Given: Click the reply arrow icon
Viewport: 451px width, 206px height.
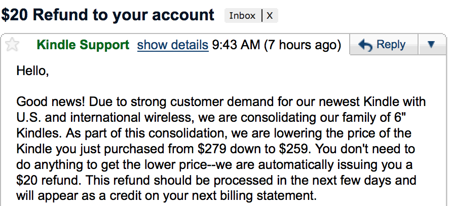Looking at the screenshot, I should [x=365, y=45].
